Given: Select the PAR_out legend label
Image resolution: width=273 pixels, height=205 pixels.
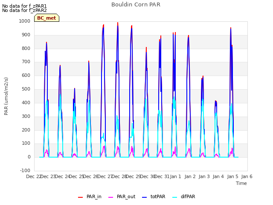Looking at the screenshot, I should click(126, 196).
